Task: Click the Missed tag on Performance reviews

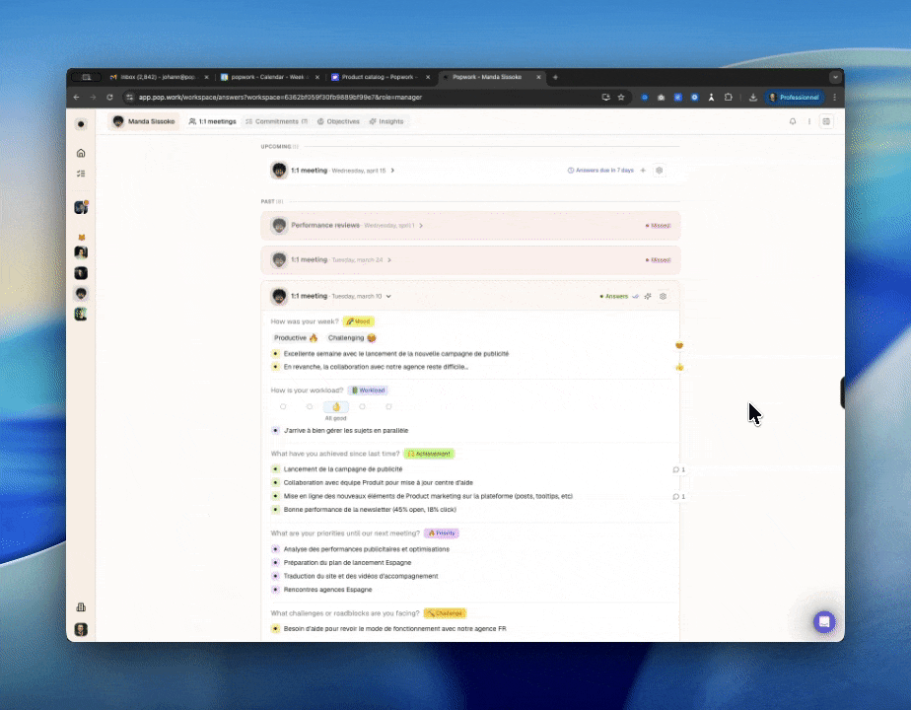Action: point(658,226)
